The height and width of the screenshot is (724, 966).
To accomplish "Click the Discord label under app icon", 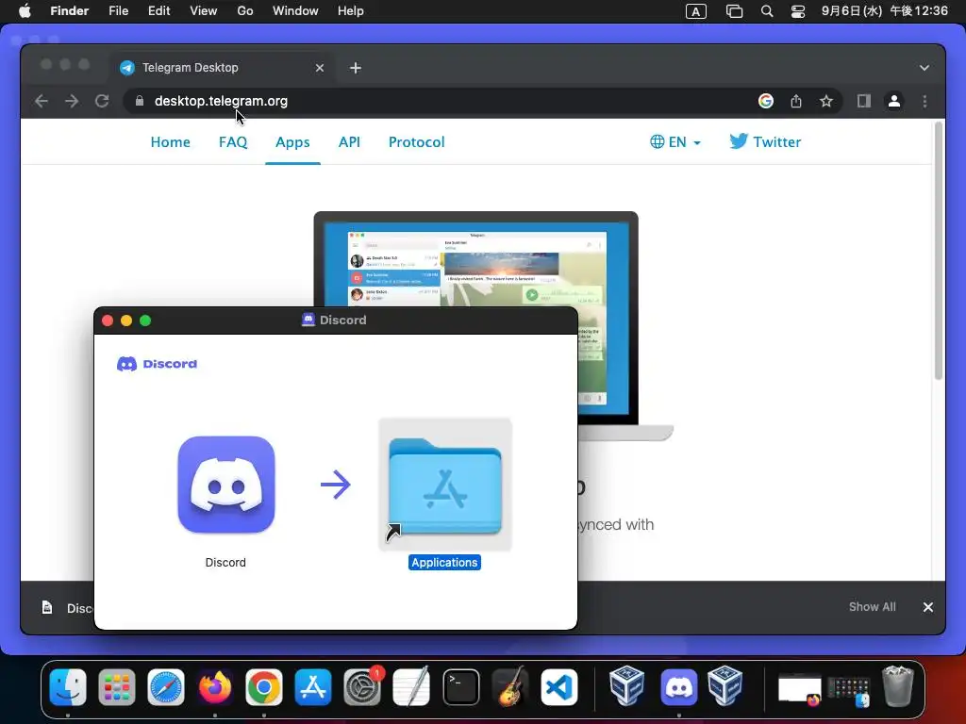I will [225, 562].
